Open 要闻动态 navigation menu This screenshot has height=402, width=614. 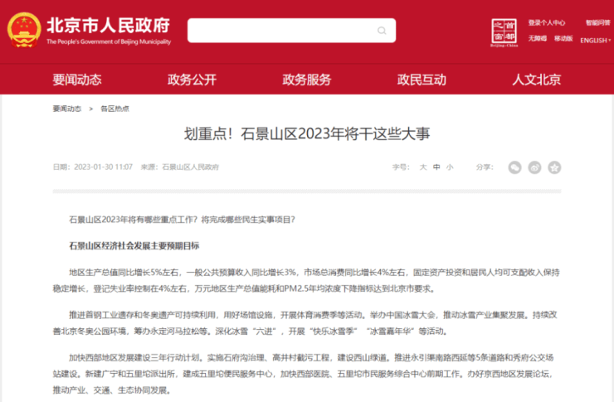click(77, 80)
